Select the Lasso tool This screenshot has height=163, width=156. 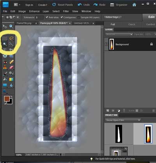pos(11,38)
